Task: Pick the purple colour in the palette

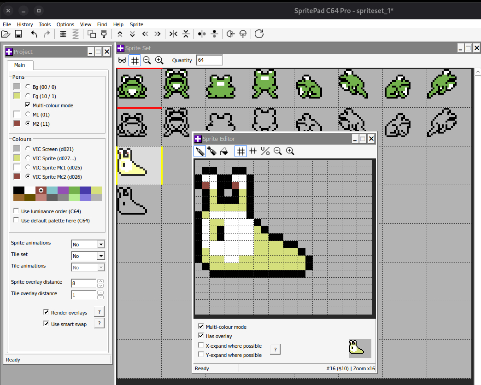Action: tap(63, 190)
